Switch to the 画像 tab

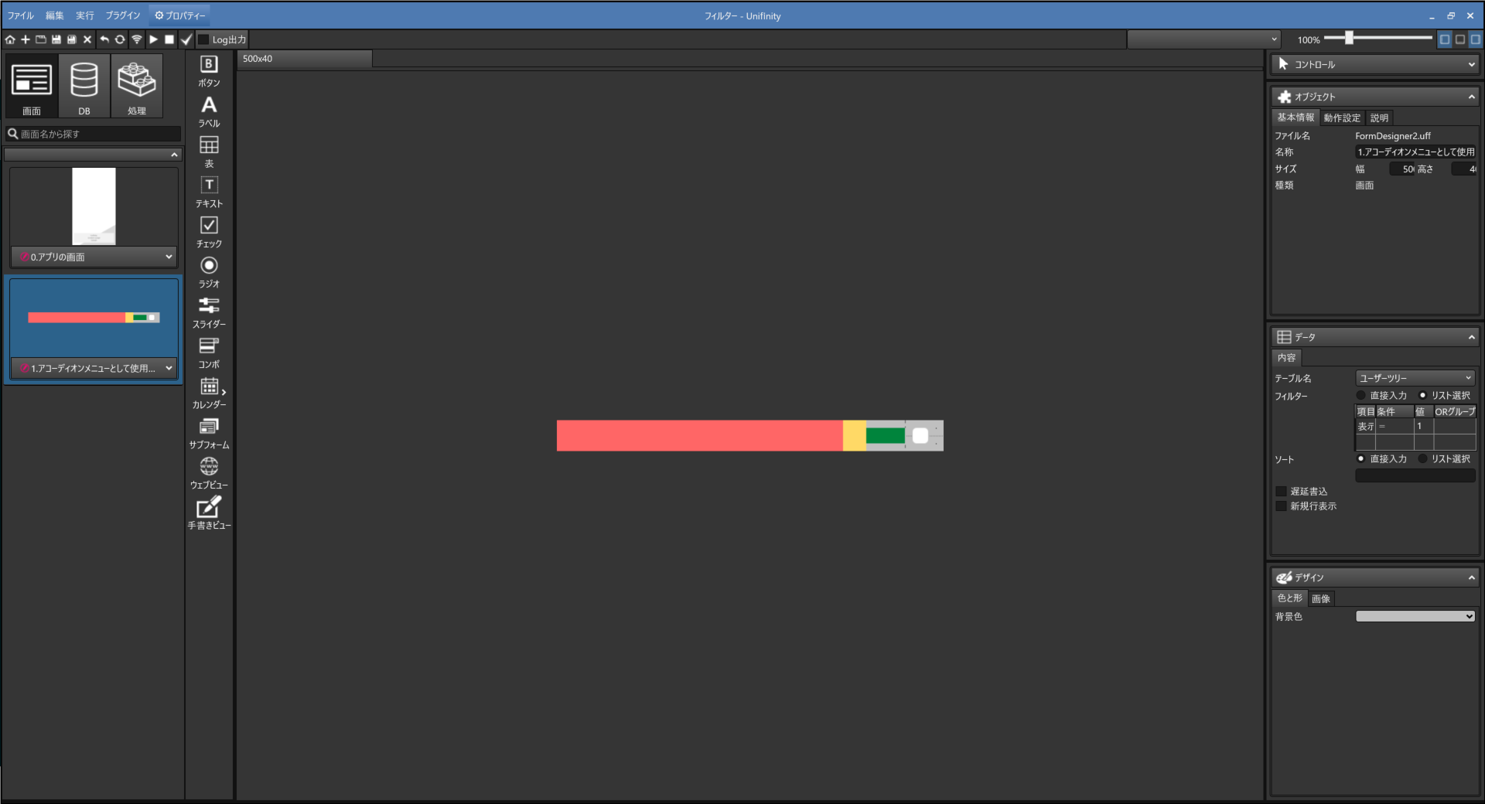[x=1321, y=598]
